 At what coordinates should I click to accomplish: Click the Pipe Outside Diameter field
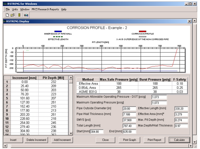coord(129,108)
